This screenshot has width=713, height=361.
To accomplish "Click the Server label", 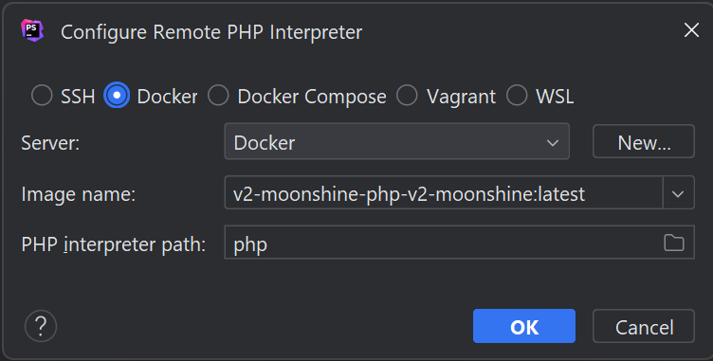I will (x=50, y=143).
